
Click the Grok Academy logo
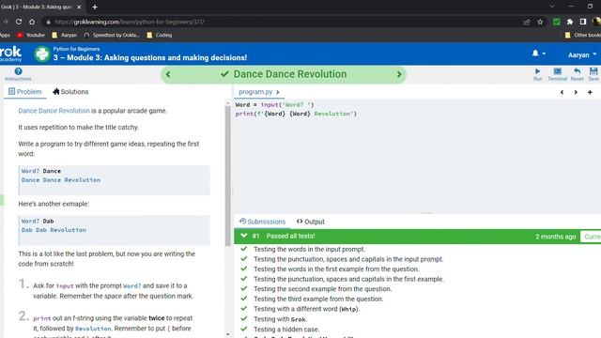pyautogui.click(x=10, y=54)
